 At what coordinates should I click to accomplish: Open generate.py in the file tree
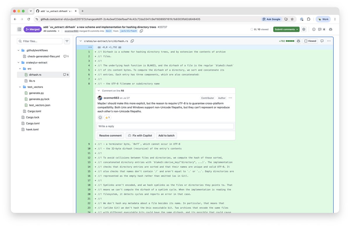pyautogui.click(x=36, y=93)
